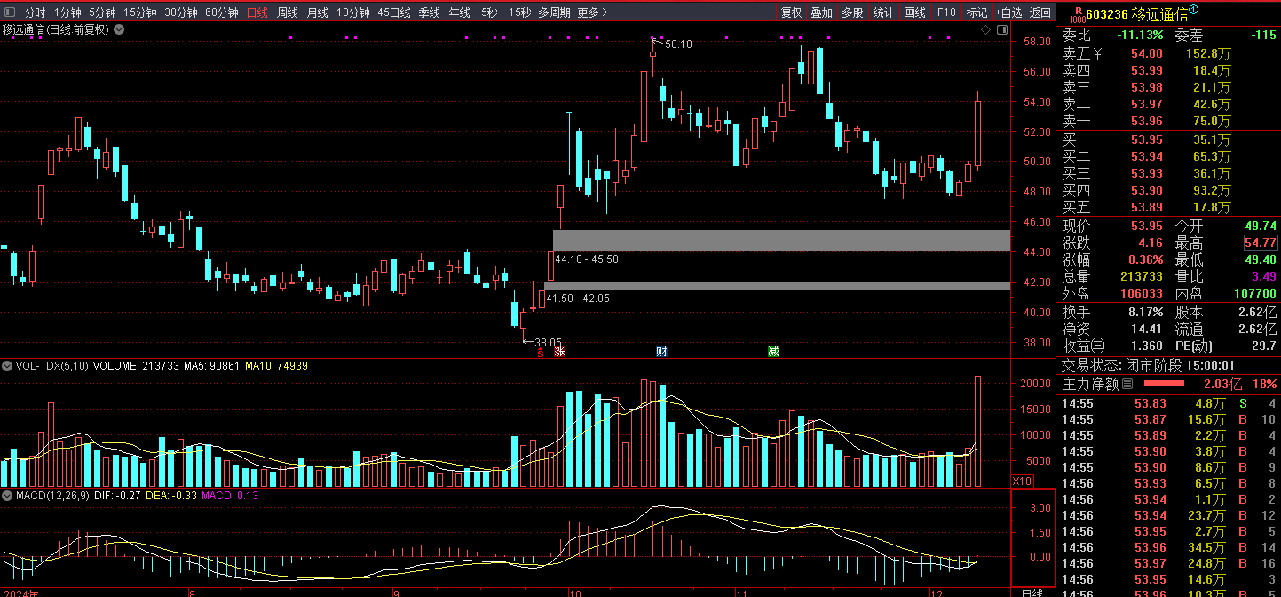Open the 多周期 multi-period view
The width and height of the screenshot is (1281, 597).
point(554,12)
